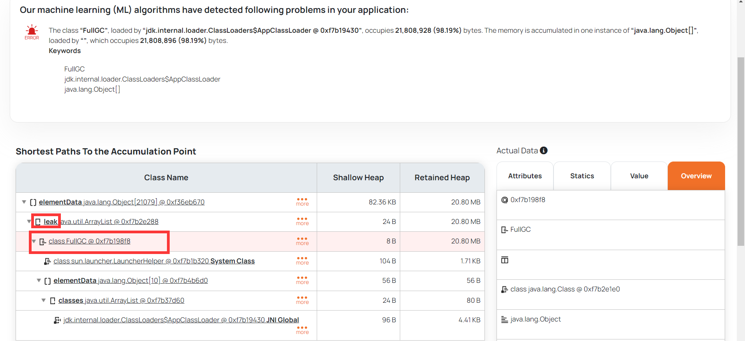745x341 pixels.
Task: Open more options for AppClassLoader JNI Global row
Action: [x=302, y=330]
